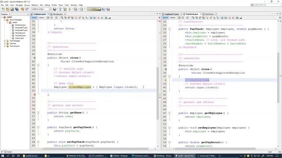282x158 pixels.
Task: Collapse getEmployee method fold at line 47
Action: pyautogui.click(x=169, y=113)
